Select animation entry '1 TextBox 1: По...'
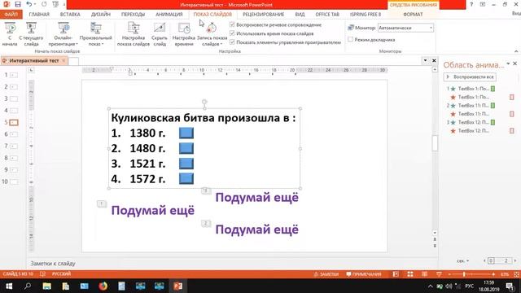Viewport: 521px width, 293px height. [x=471, y=89]
